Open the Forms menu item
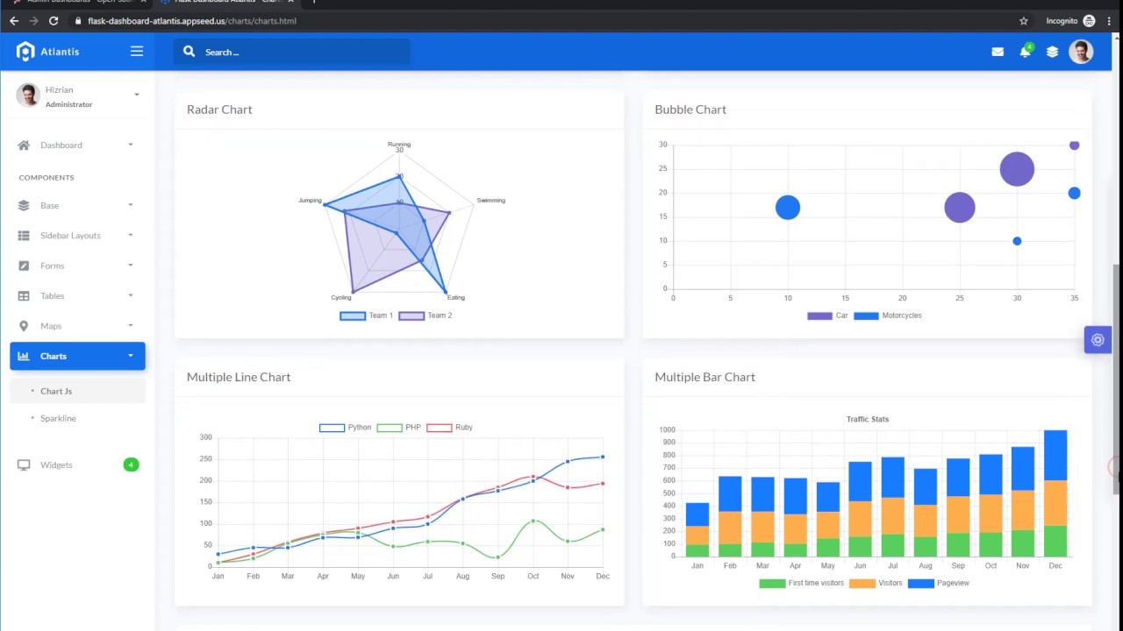Viewport: 1123px width, 631px height. pyautogui.click(x=77, y=266)
